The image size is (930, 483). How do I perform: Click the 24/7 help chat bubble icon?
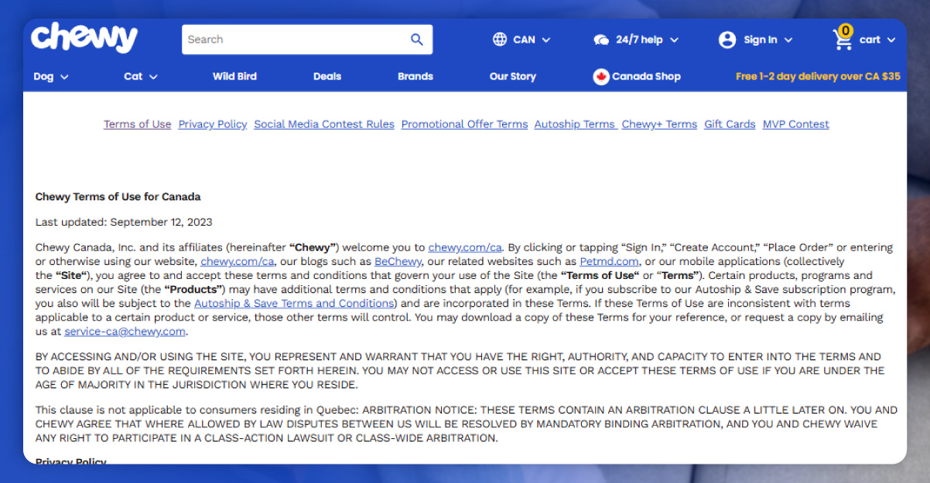point(601,39)
